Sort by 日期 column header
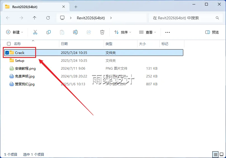 click(64, 44)
